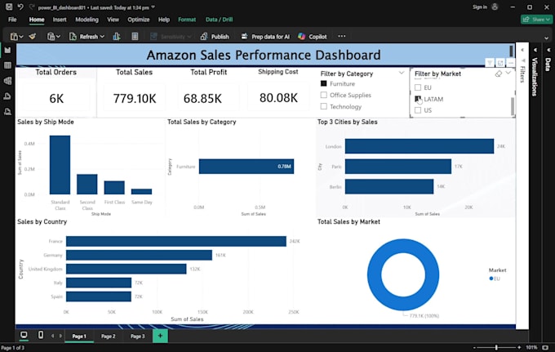Open the File menu
This screenshot has width=555, height=352.
[12, 20]
